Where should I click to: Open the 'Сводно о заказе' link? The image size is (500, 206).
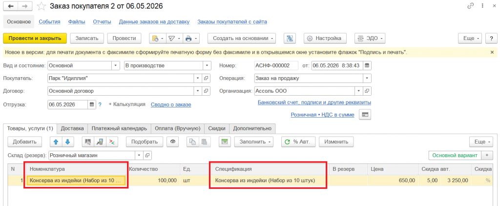(171, 104)
